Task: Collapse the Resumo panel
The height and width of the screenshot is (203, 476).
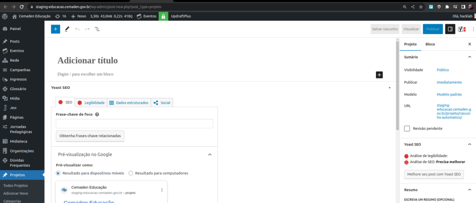Action: [x=469, y=190]
